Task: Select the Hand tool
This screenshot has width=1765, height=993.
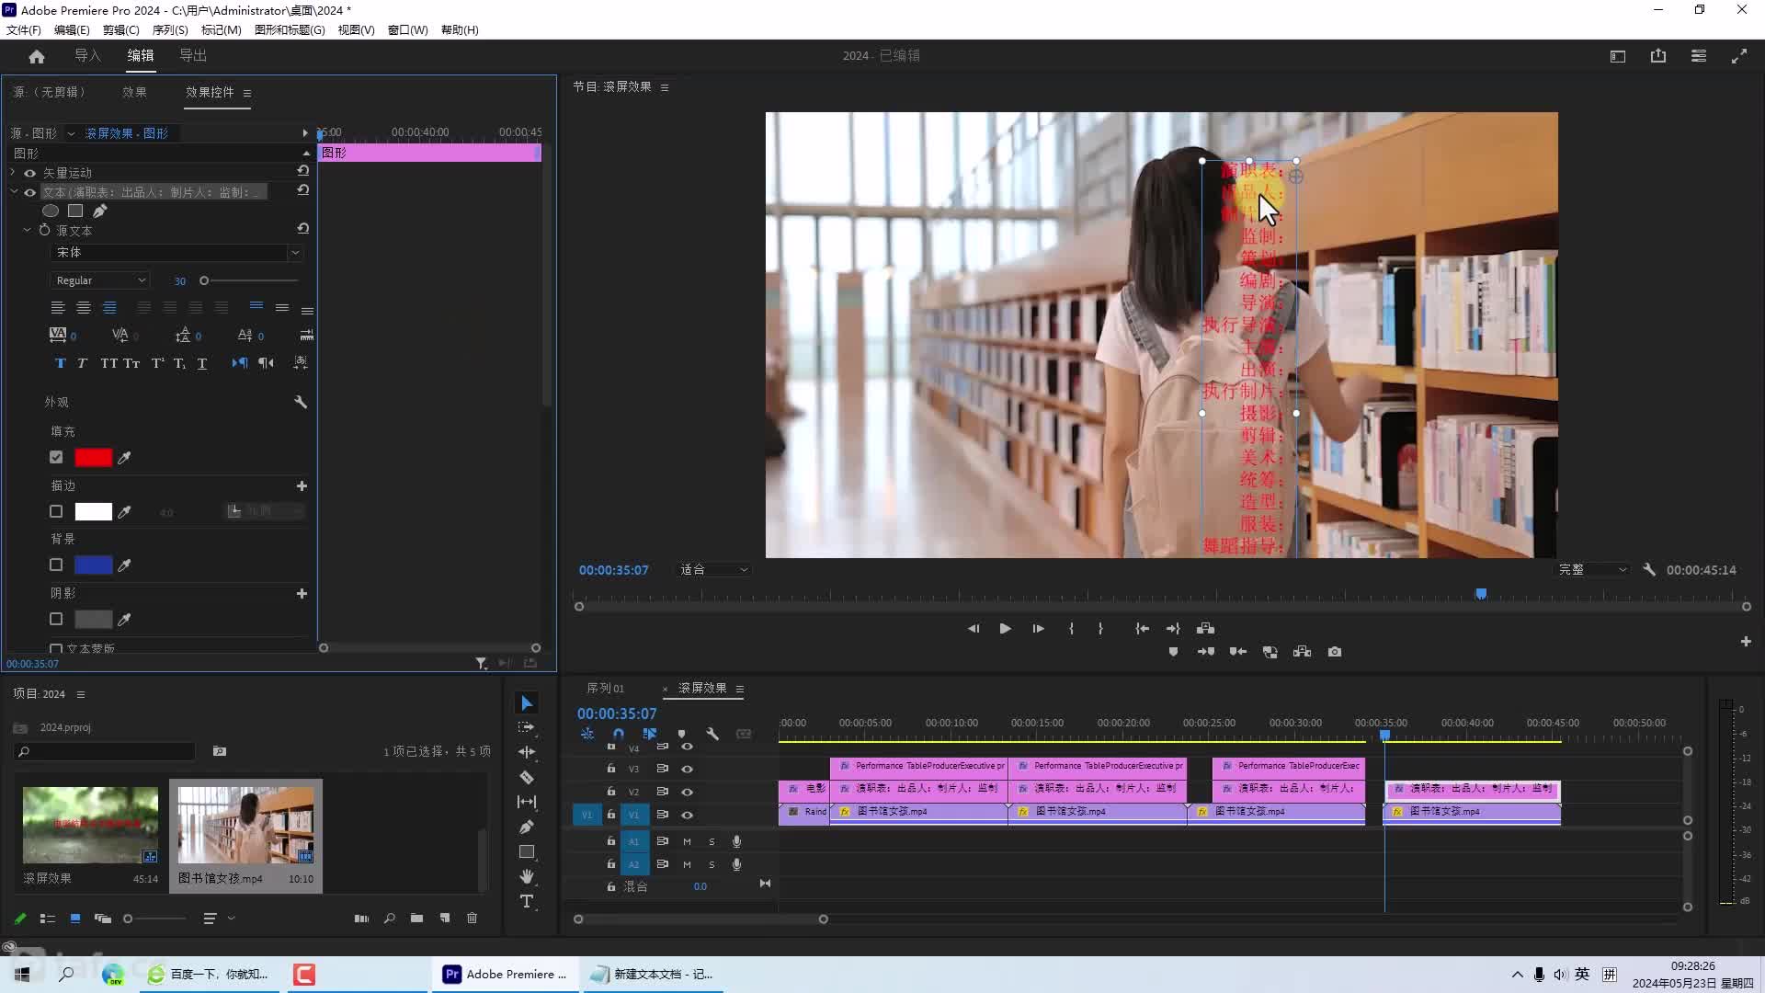Action: click(527, 876)
